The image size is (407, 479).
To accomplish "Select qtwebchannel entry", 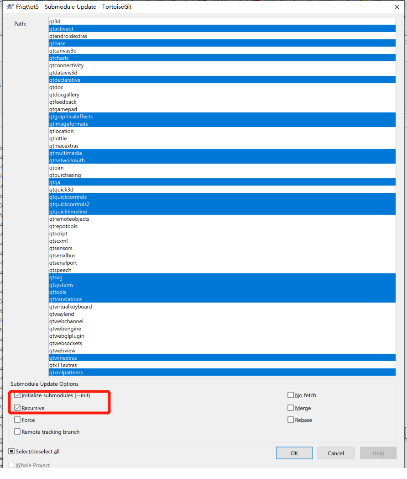I will coord(222,321).
